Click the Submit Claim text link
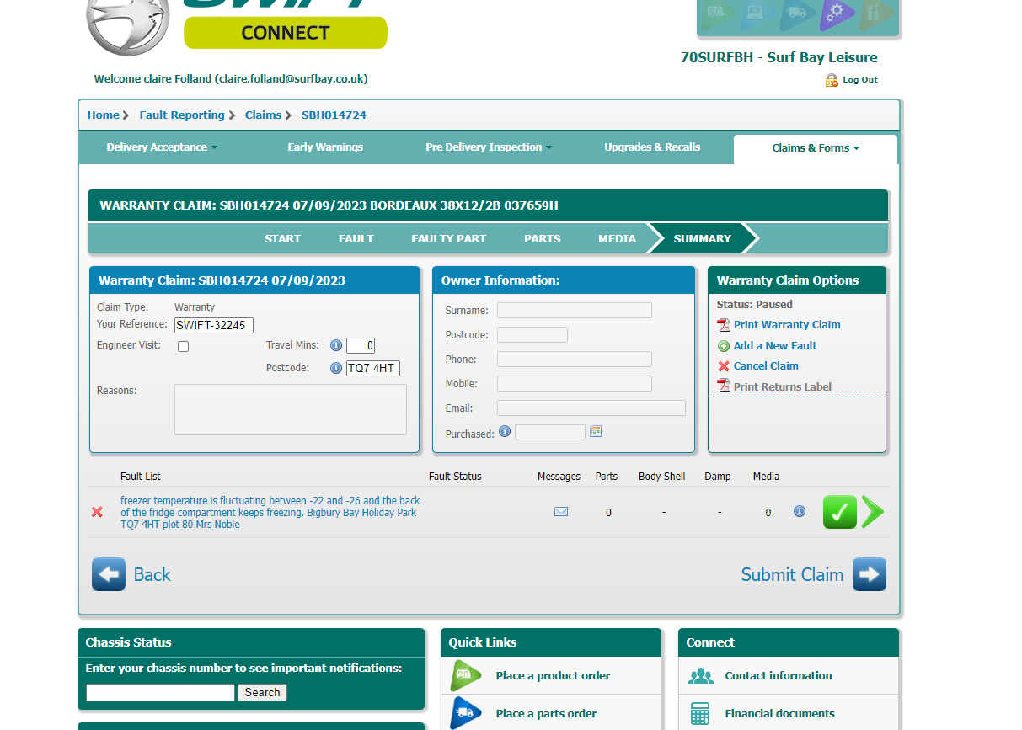The height and width of the screenshot is (730, 1022). (x=792, y=574)
